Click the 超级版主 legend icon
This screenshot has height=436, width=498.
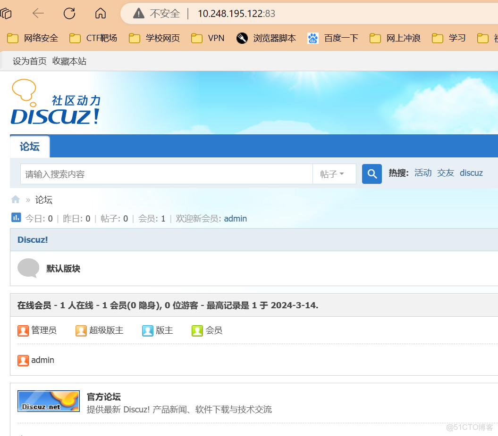click(x=81, y=331)
